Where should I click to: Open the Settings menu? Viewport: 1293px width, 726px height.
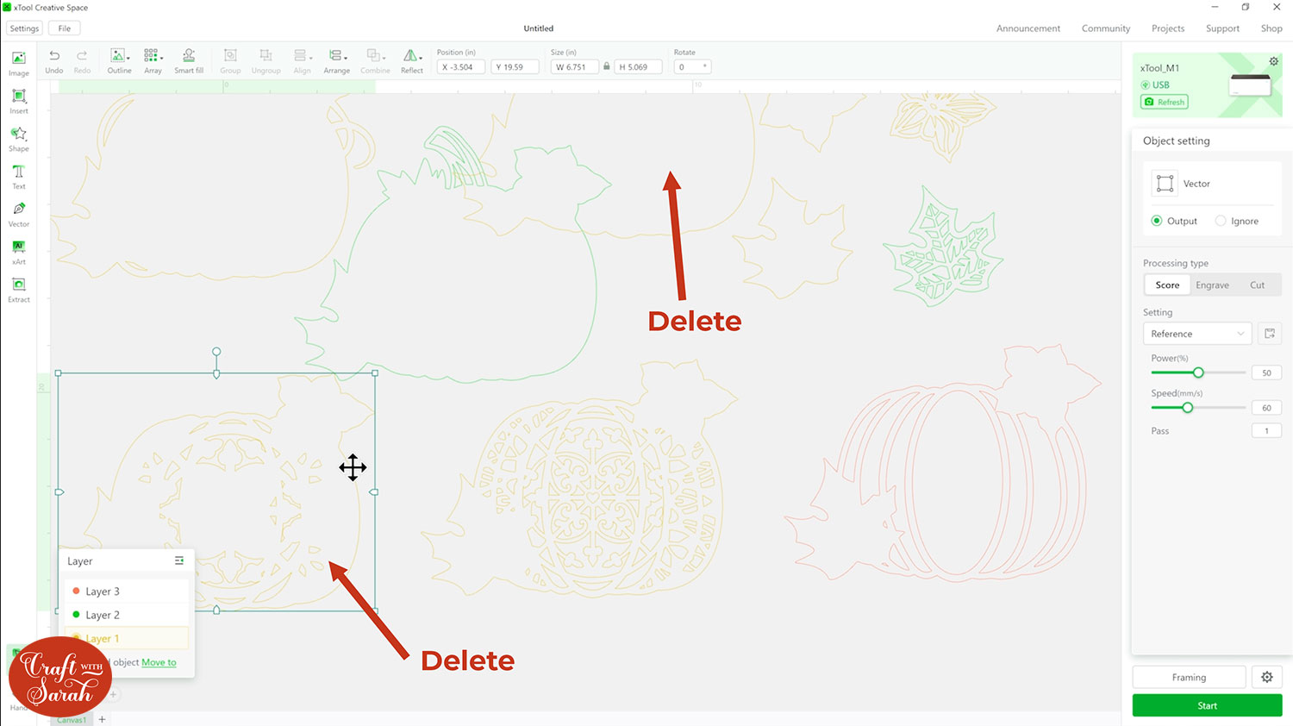coord(24,28)
